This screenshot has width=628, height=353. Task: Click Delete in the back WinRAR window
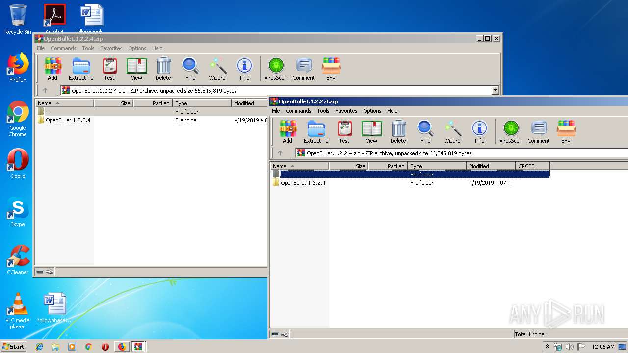(x=163, y=70)
